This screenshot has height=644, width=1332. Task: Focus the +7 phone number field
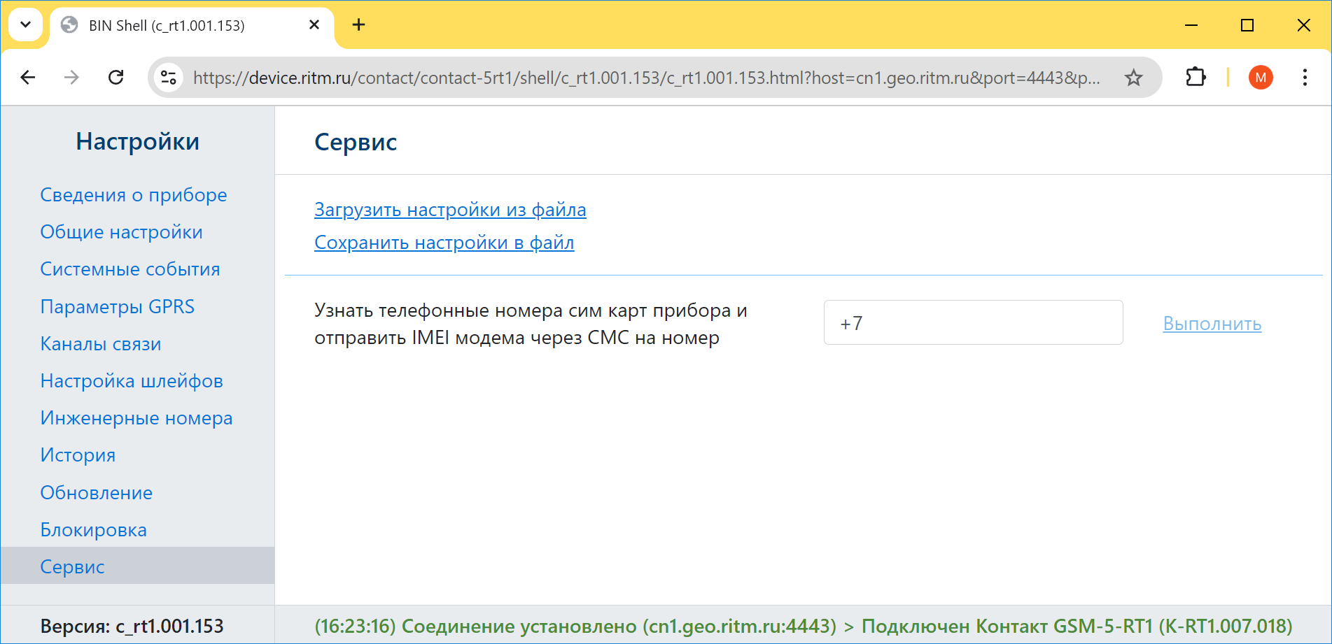click(973, 322)
